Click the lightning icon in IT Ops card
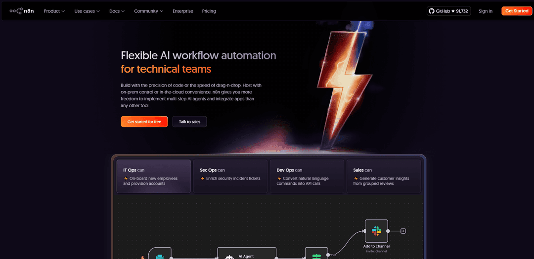This screenshot has width=534, height=259. pos(125,178)
